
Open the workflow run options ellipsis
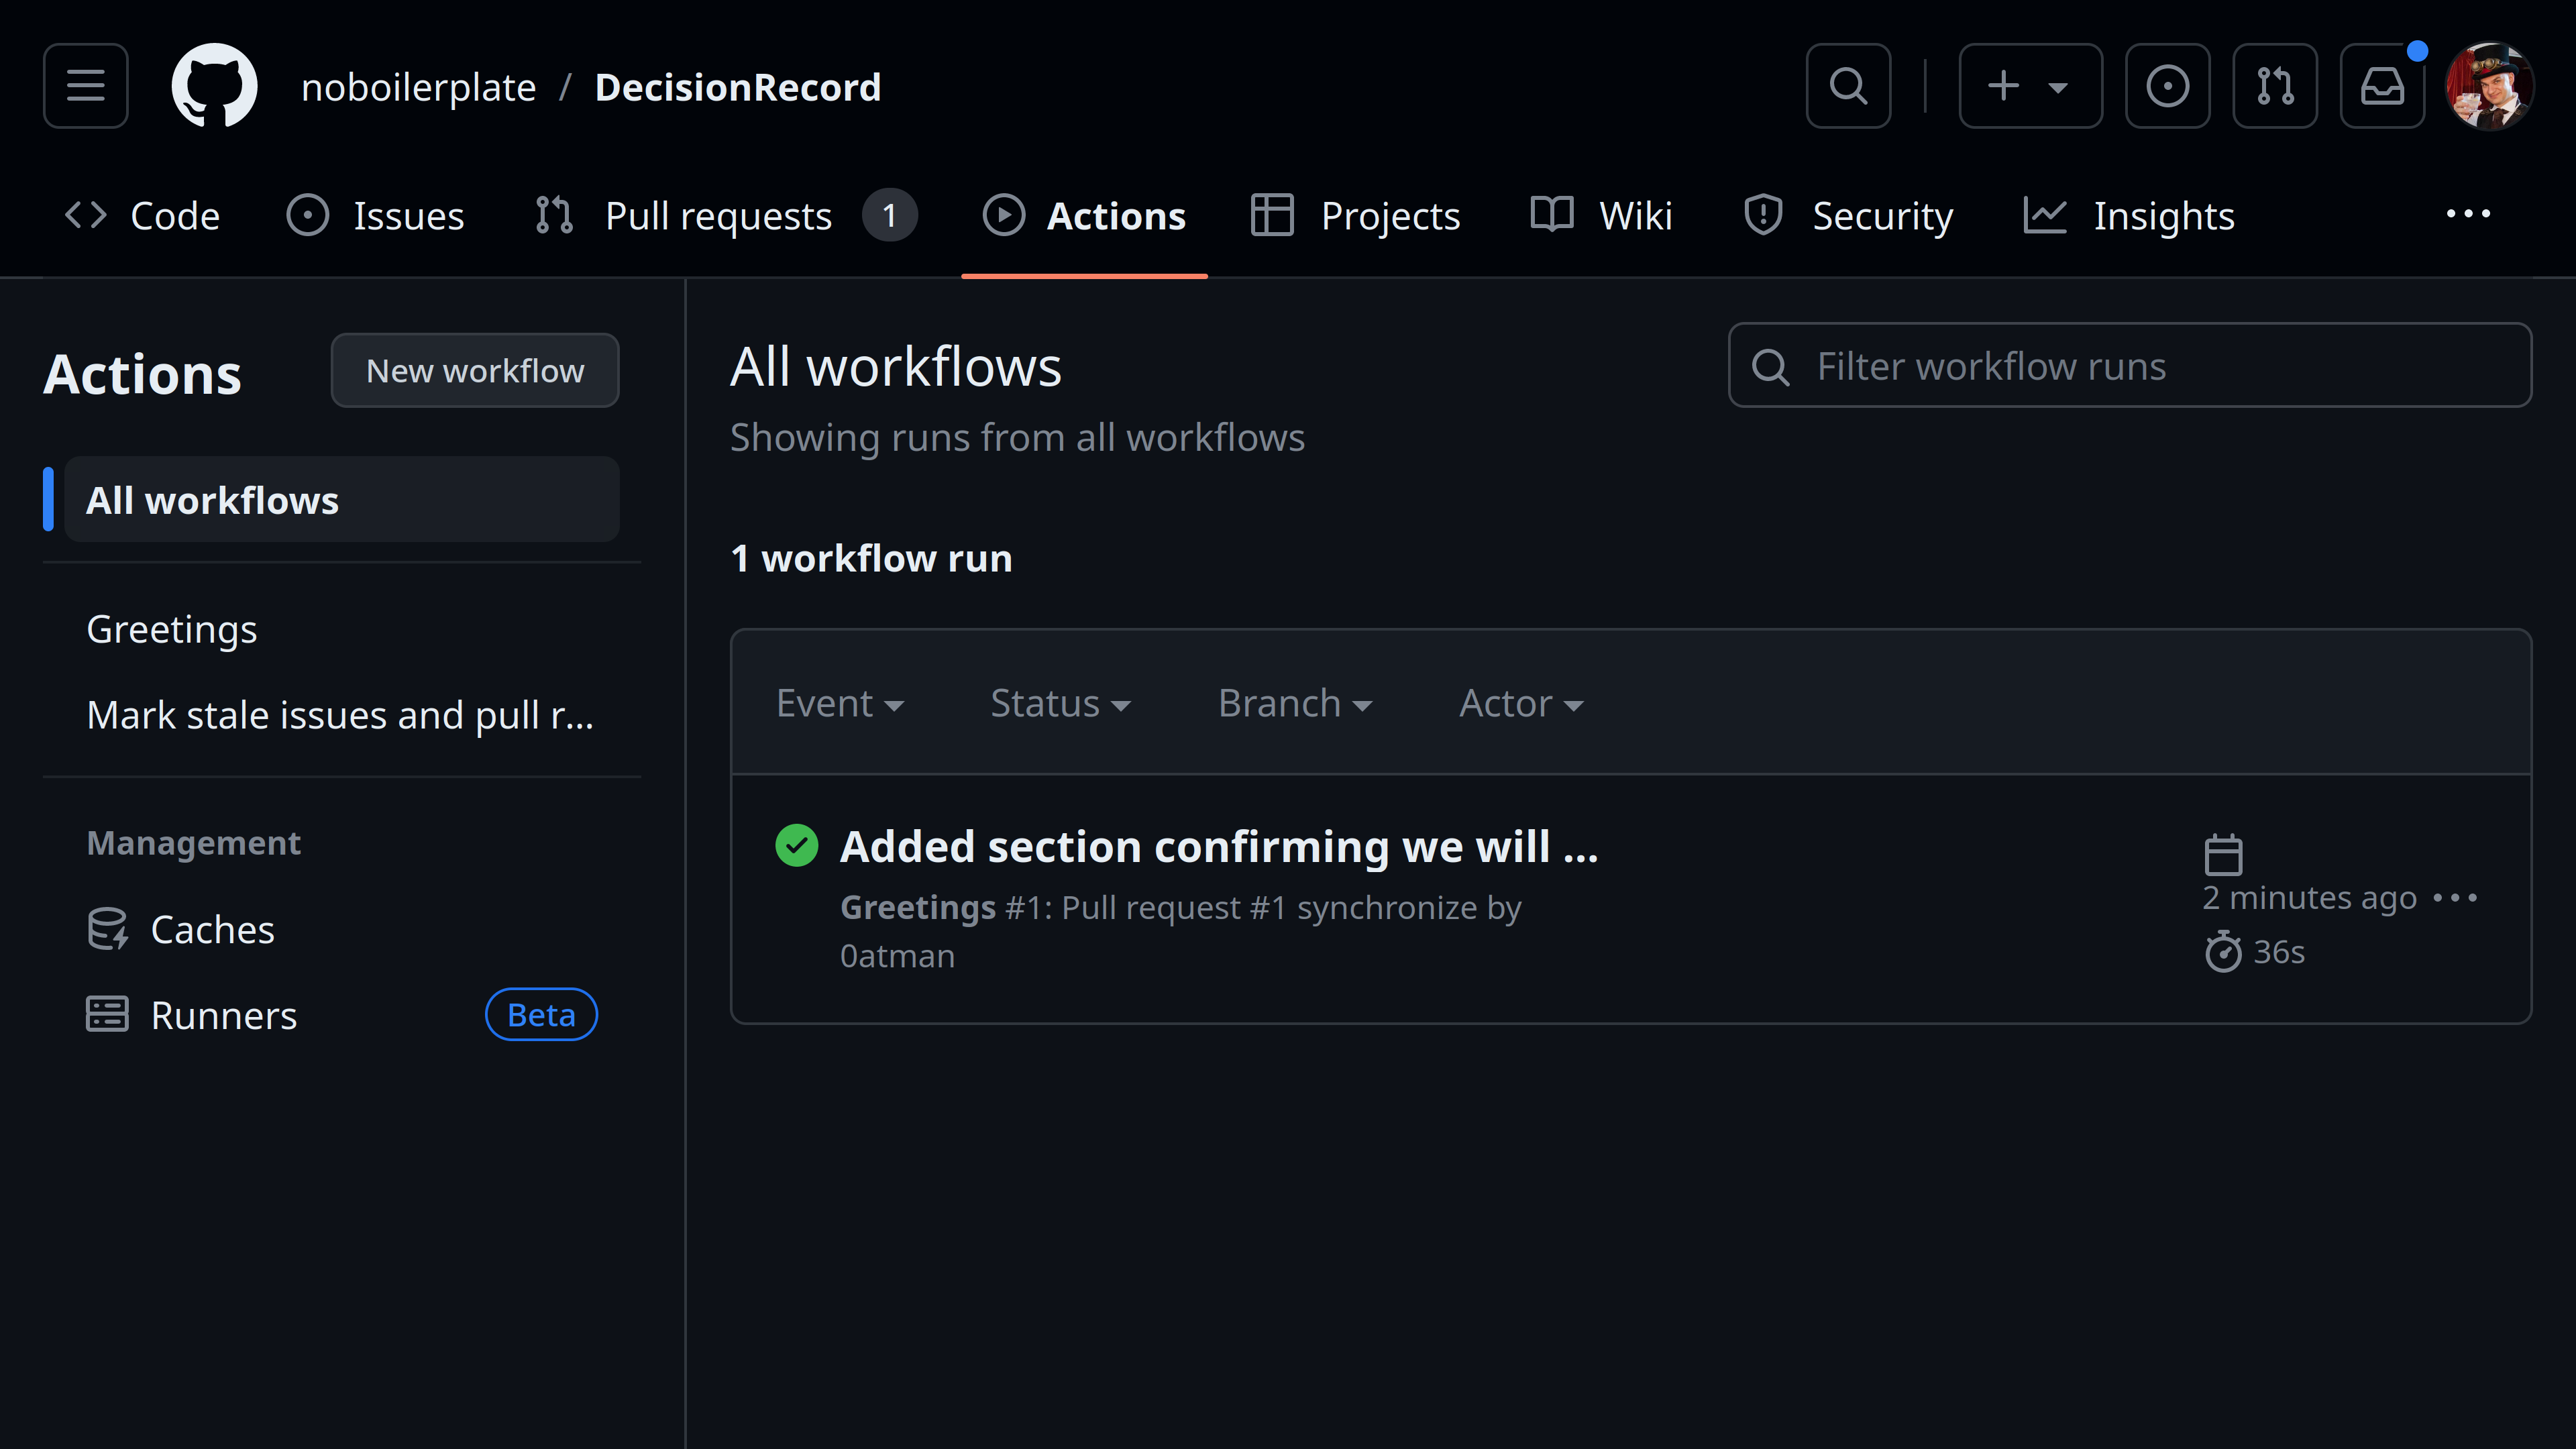click(x=2455, y=898)
